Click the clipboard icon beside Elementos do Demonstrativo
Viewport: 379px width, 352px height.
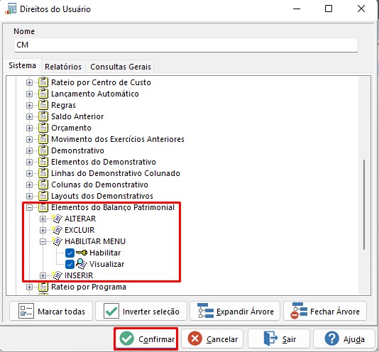click(x=43, y=162)
